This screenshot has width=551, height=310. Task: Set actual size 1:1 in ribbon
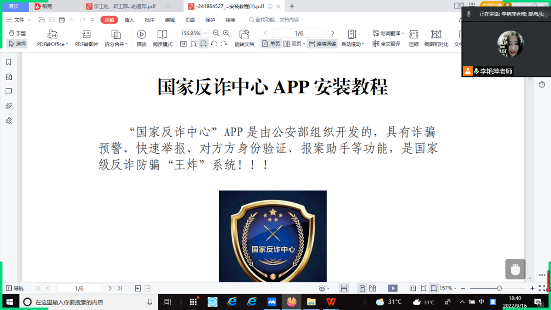click(x=183, y=44)
